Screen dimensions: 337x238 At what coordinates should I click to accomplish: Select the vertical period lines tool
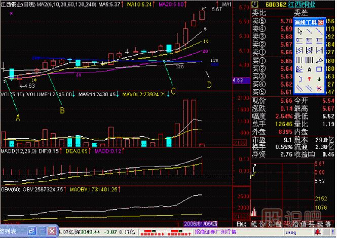pos(299,60)
